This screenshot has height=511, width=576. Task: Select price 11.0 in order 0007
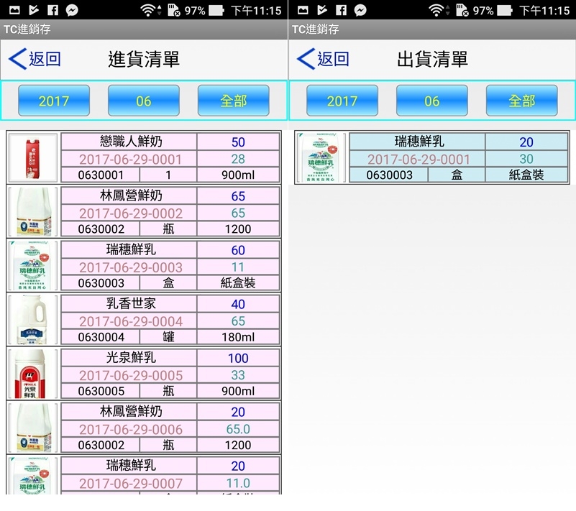[x=238, y=483]
